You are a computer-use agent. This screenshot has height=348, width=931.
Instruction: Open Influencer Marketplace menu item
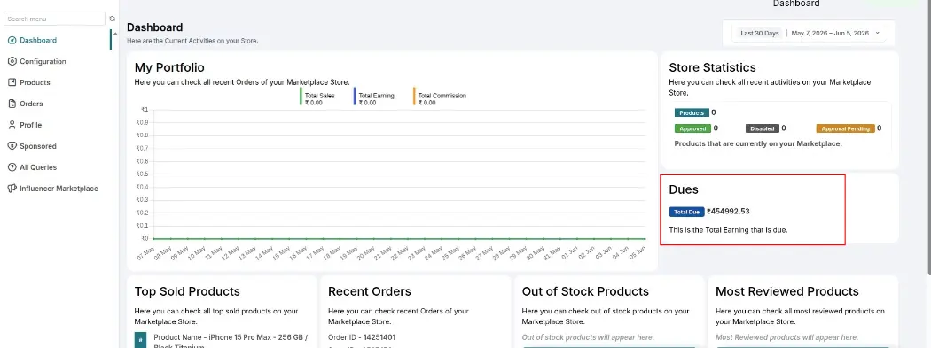(x=59, y=189)
